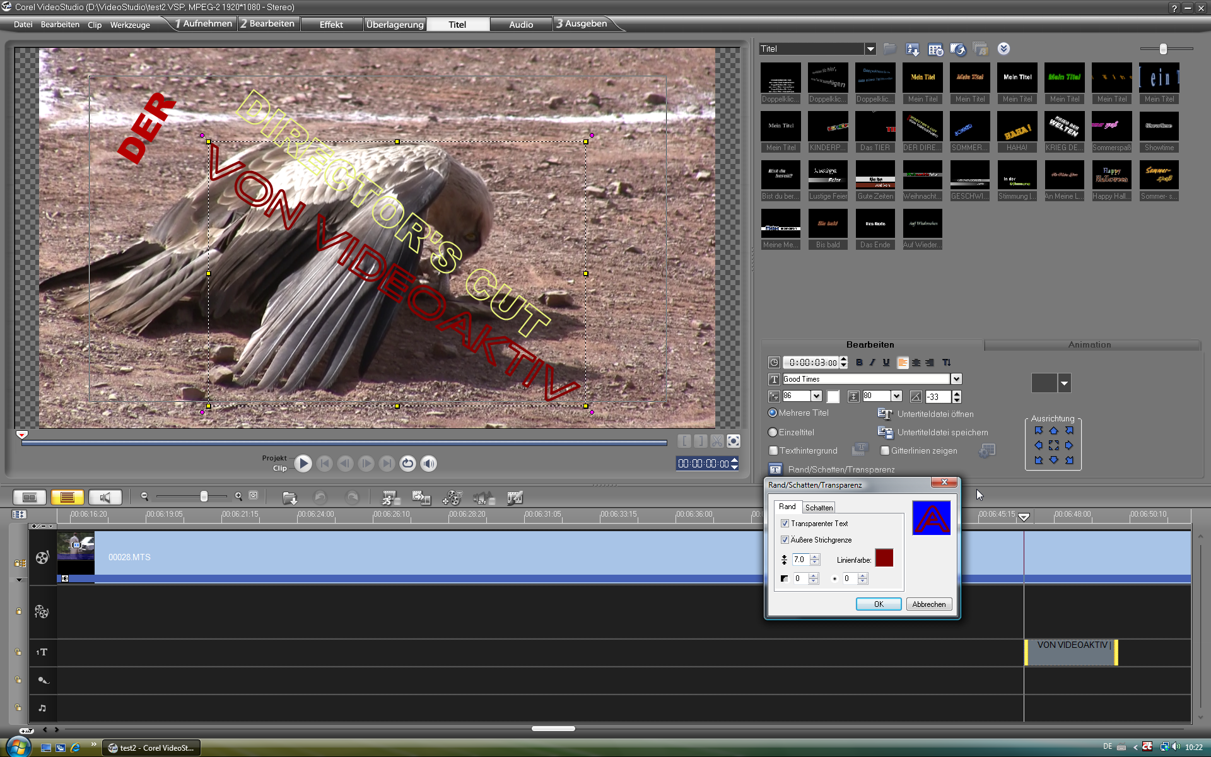This screenshot has height=757, width=1211.
Task: Select Einzeltitel radio button
Action: [x=773, y=432]
